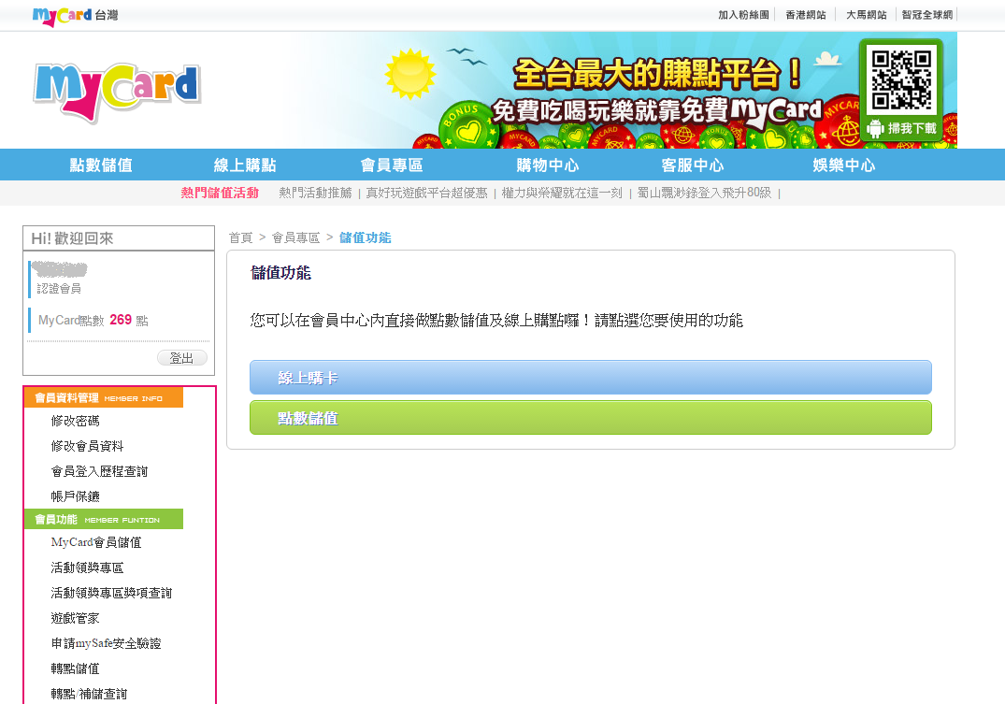Click the 登出 logout button
The image size is (1005, 704).
coord(182,358)
